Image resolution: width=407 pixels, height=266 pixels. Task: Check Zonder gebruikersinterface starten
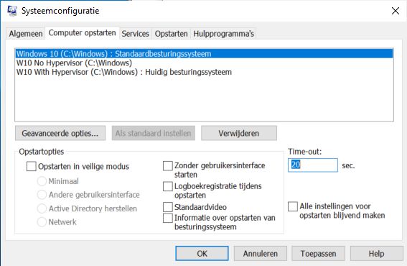tap(168, 165)
